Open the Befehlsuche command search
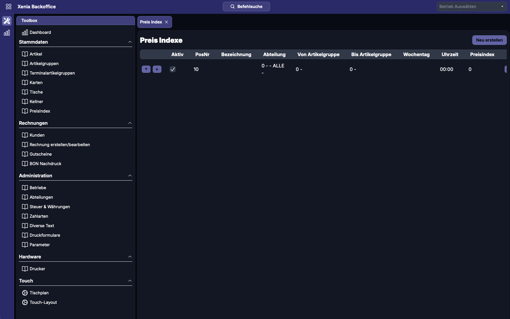This screenshot has height=319, width=510. [x=246, y=7]
